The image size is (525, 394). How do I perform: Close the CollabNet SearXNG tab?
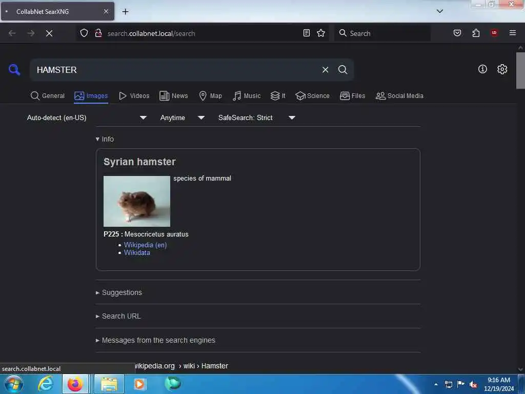point(106,11)
